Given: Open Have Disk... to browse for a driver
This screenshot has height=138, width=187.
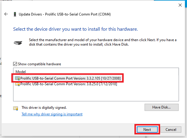Looking at the screenshot, I should tap(161, 107).
